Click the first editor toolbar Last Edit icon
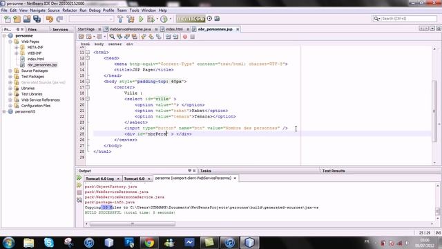 click(81, 37)
